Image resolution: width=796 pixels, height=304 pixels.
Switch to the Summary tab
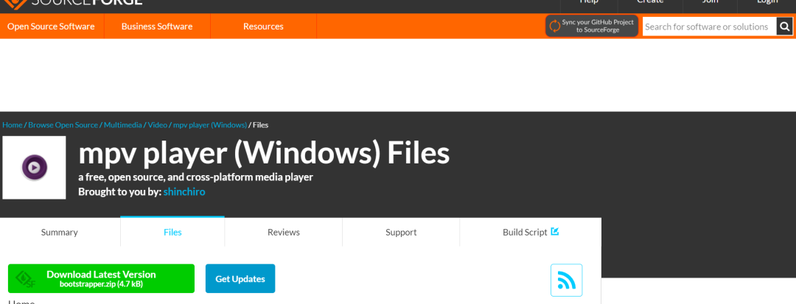coord(60,232)
